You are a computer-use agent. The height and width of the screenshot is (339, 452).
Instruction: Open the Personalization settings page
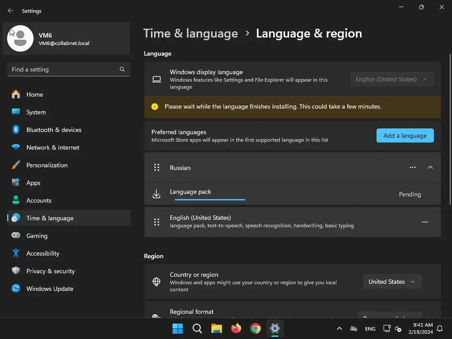point(68,165)
